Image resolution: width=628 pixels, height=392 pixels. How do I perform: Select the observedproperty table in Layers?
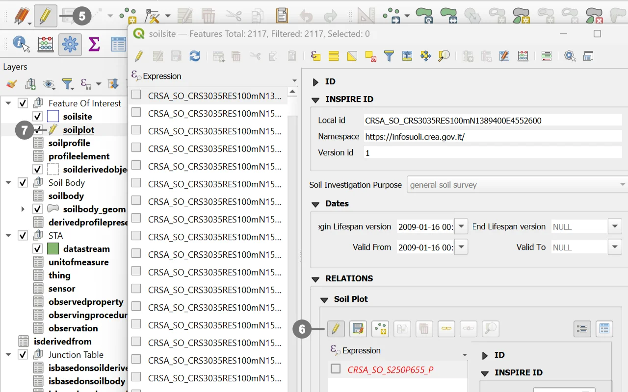pyautogui.click(x=85, y=302)
